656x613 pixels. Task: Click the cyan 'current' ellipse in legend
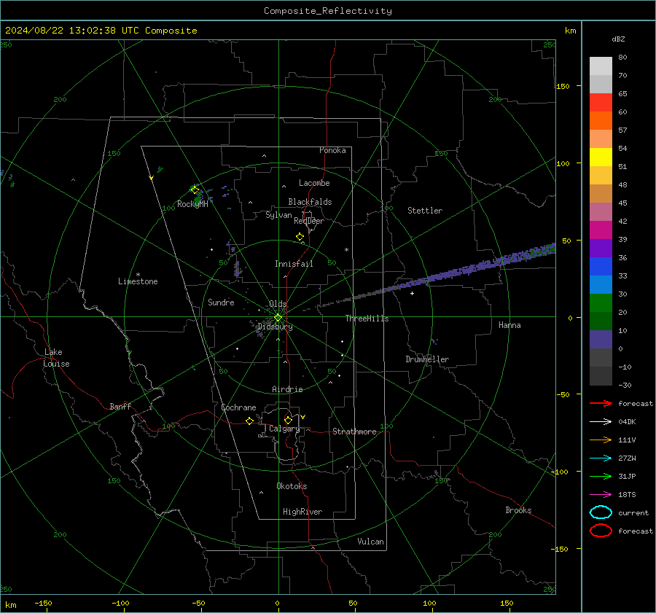click(x=601, y=512)
